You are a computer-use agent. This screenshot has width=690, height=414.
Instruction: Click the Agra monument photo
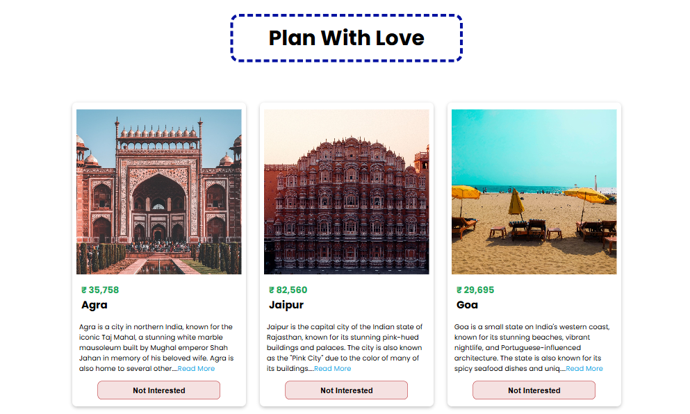158,191
